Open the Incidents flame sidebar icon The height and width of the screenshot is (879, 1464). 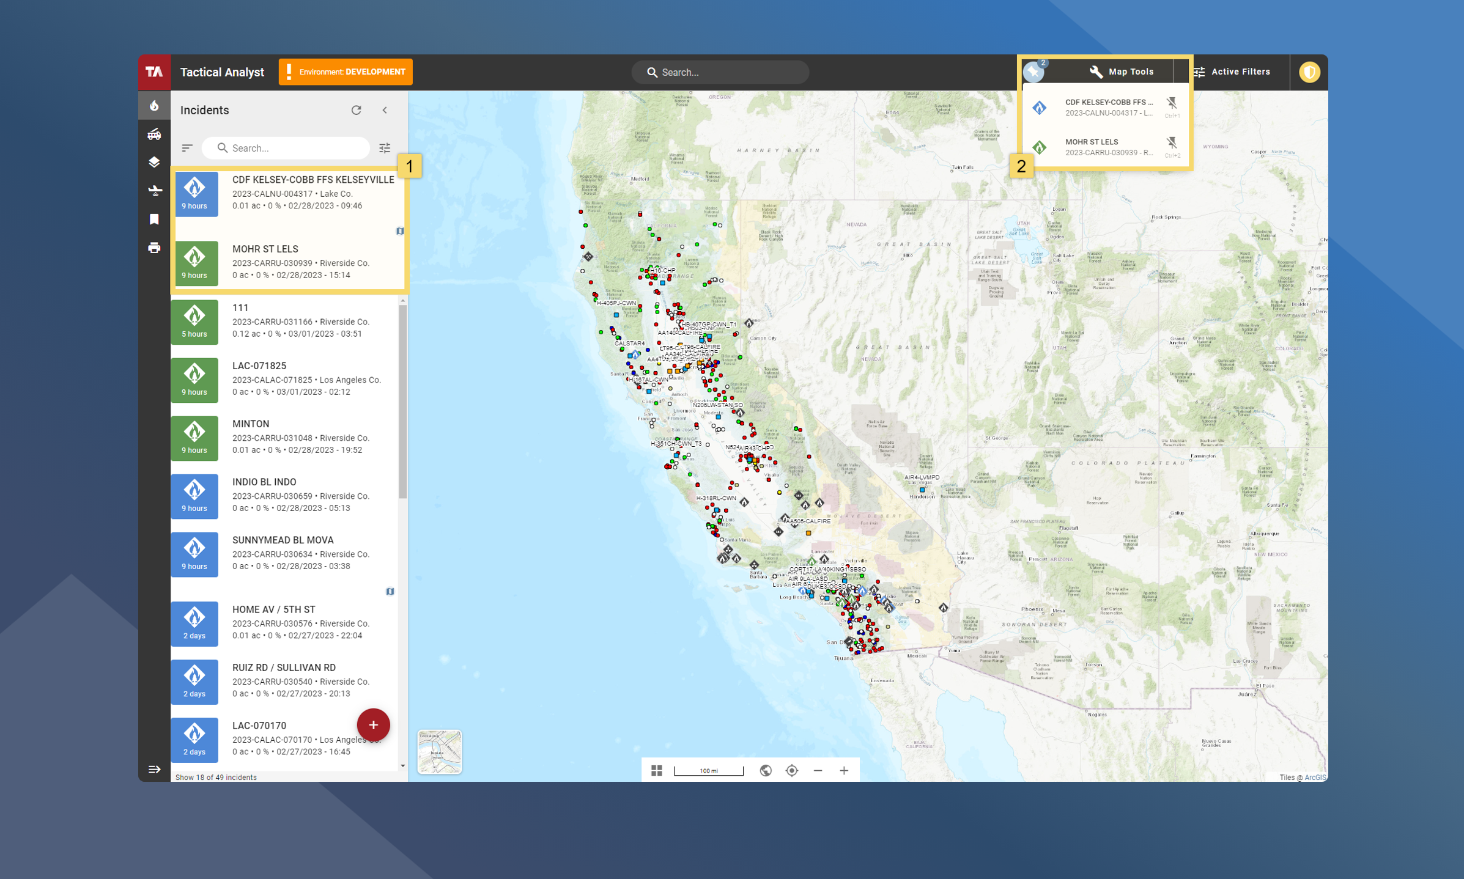point(154,106)
